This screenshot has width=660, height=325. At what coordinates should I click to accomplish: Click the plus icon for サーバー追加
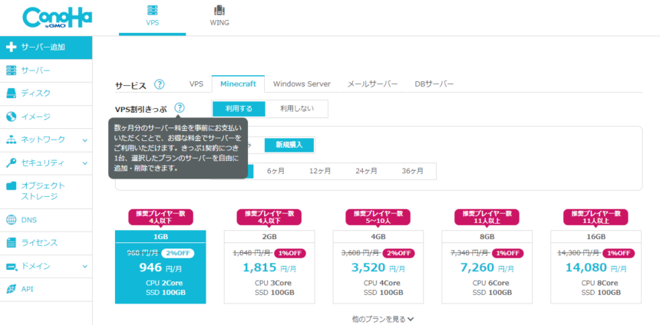[12, 47]
